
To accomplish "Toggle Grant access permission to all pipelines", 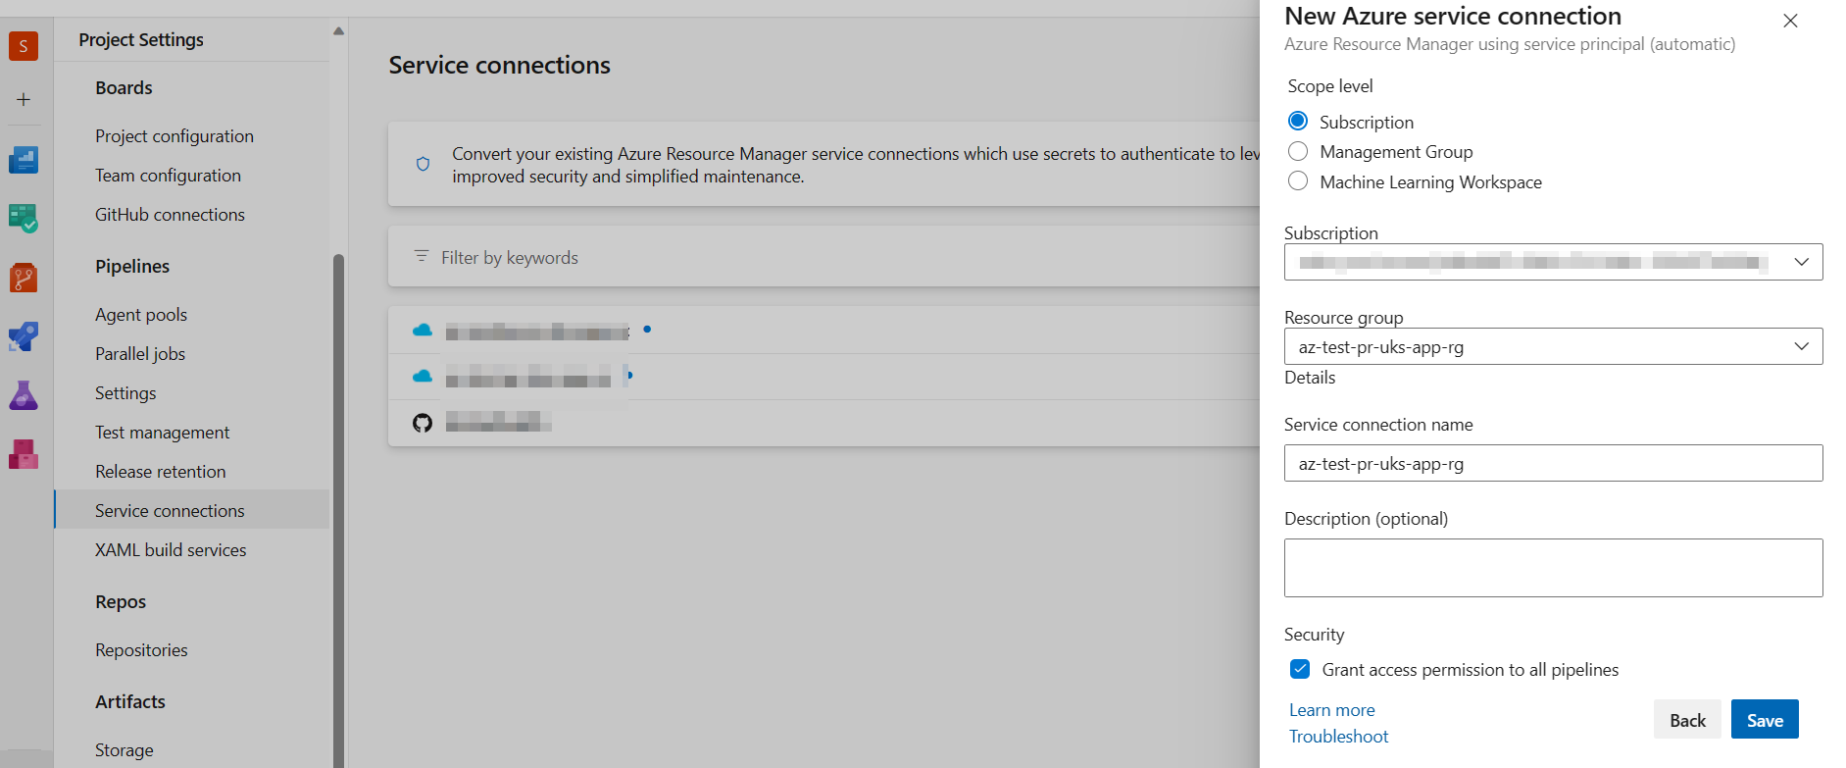I will pyautogui.click(x=1300, y=669).
